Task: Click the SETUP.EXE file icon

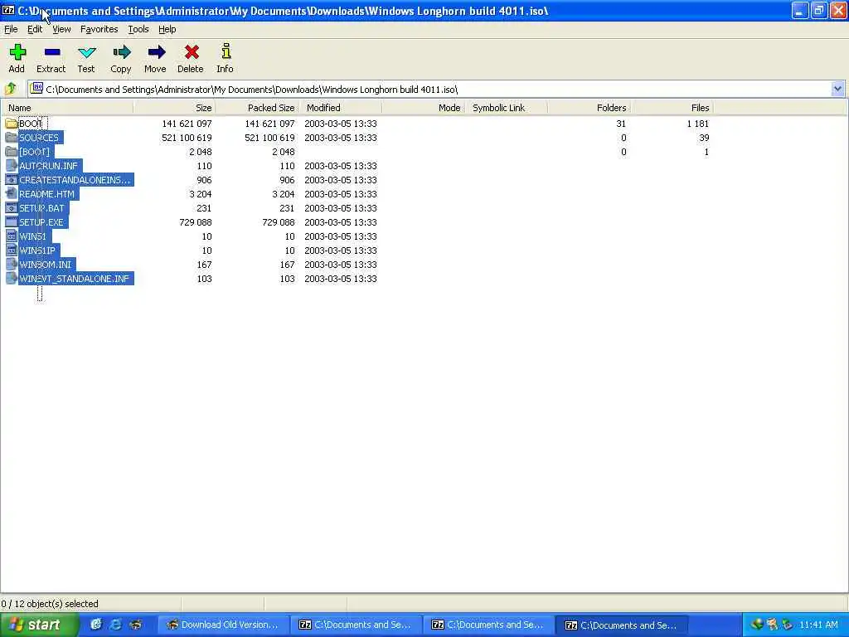Action: 11,222
